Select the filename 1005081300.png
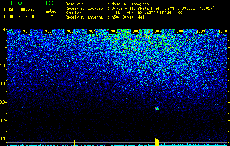The image size is (230, 146). point(19,10)
